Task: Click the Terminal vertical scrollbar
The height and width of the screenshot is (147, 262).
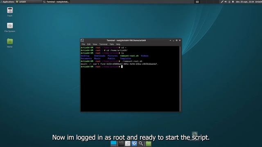Action: (180, 79)
